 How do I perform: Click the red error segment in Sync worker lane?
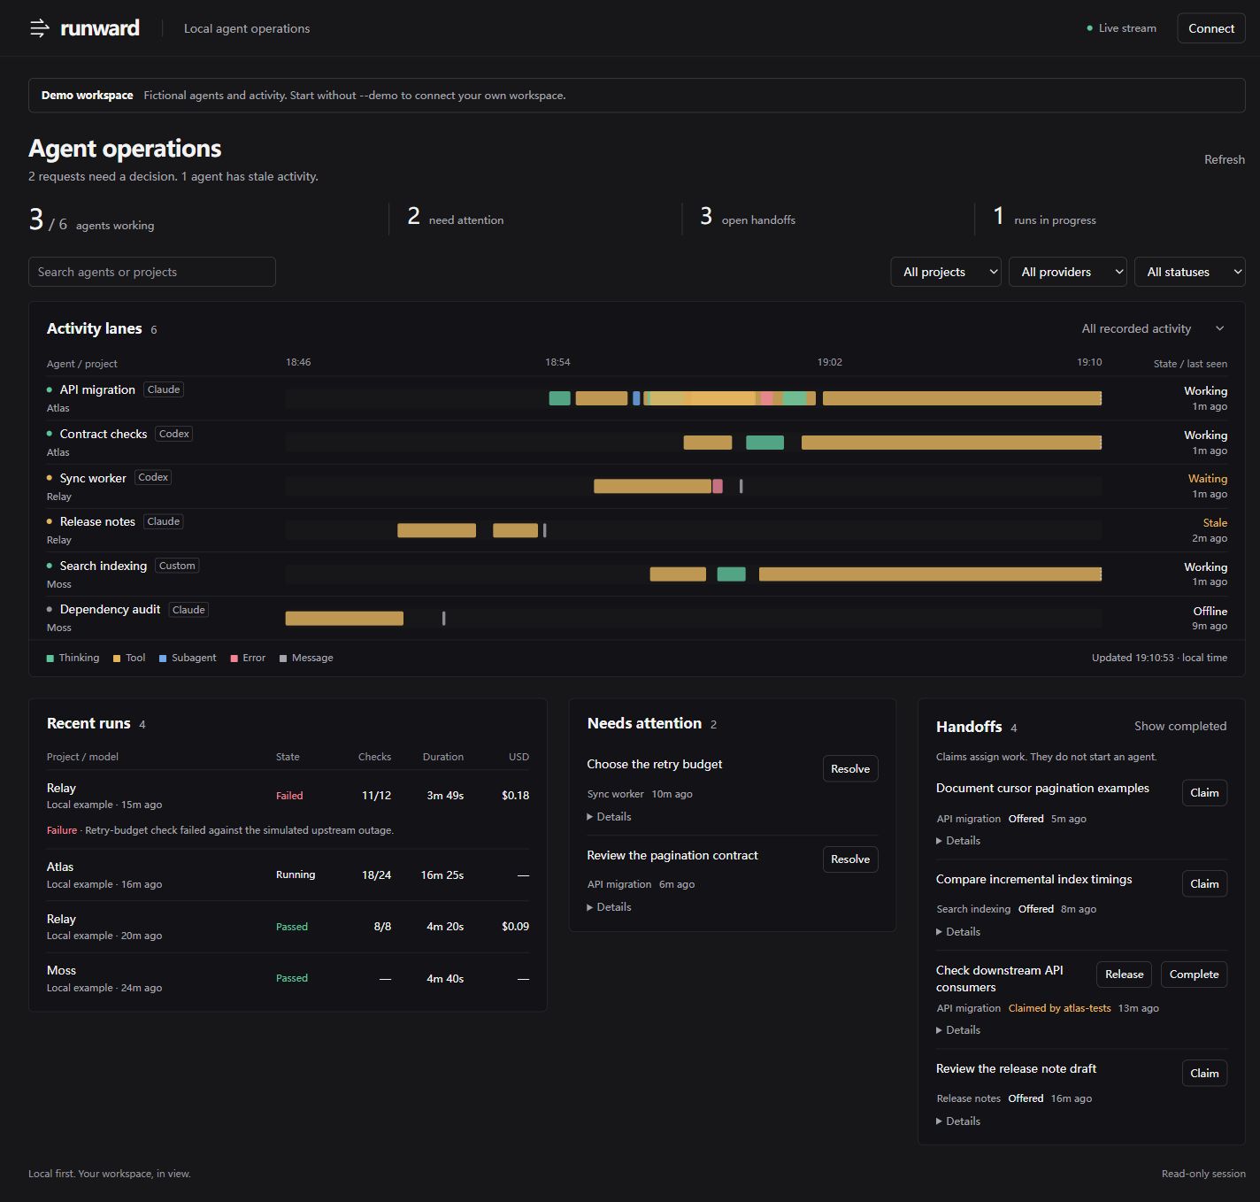(718, 486)
